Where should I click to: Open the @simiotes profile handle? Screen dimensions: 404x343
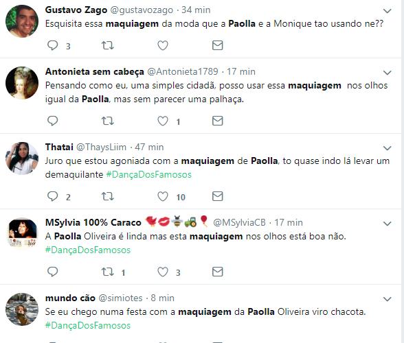click(120, 298)
